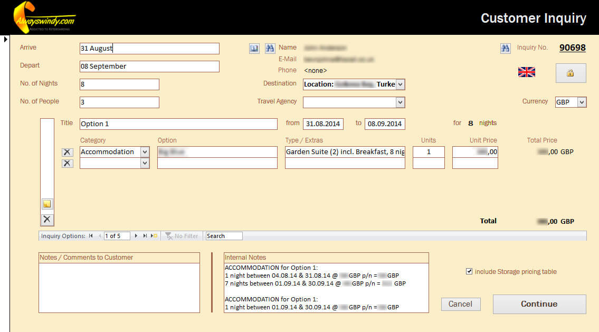Viewport: 599px width, 332px height.
Task: Open the Destination dropdown
Action: coord(400,84)
